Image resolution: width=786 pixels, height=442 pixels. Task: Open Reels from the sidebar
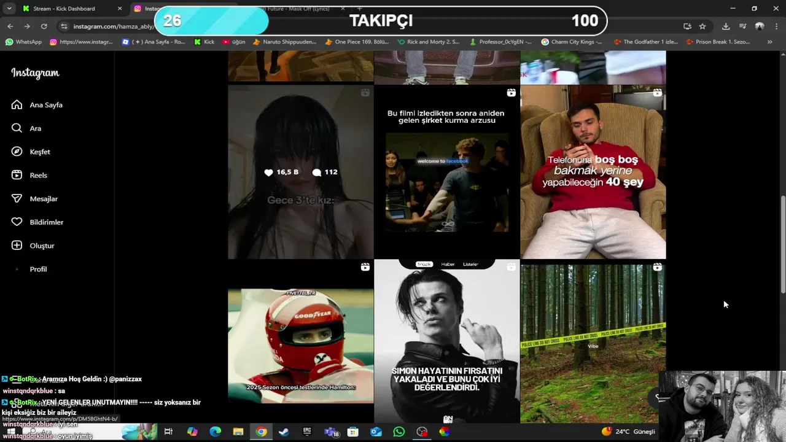29,175
